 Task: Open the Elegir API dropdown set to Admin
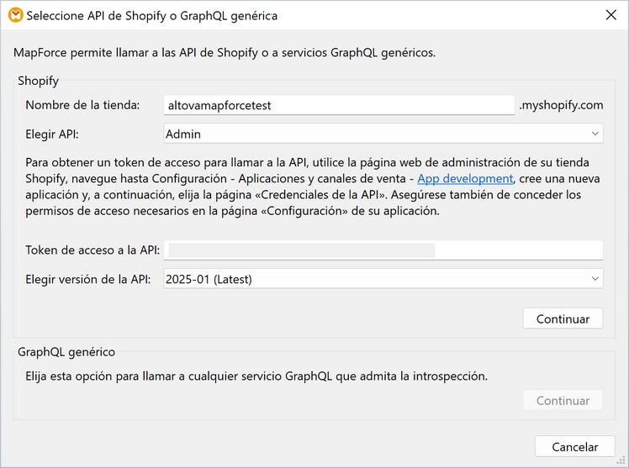pos(383,134)
